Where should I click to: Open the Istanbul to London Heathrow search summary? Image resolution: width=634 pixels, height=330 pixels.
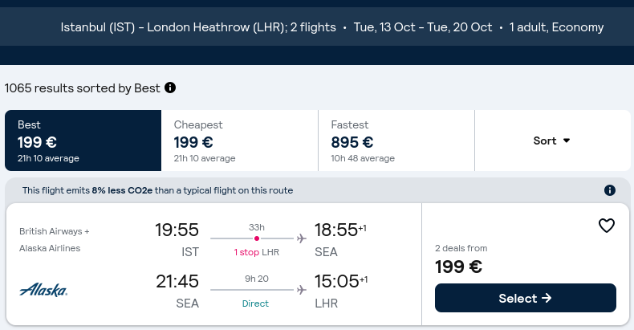(198, 27)
